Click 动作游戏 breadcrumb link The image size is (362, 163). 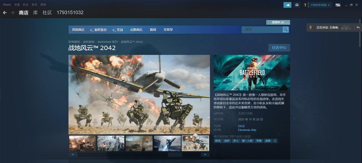pos(88,42)
